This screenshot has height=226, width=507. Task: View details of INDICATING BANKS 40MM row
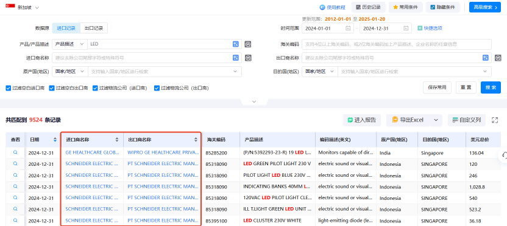(15, 187)
